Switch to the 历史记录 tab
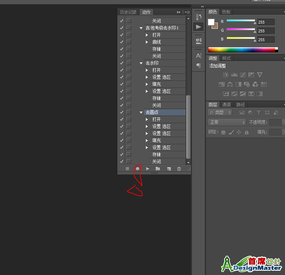The image size is (285, 275). point(128,12)
